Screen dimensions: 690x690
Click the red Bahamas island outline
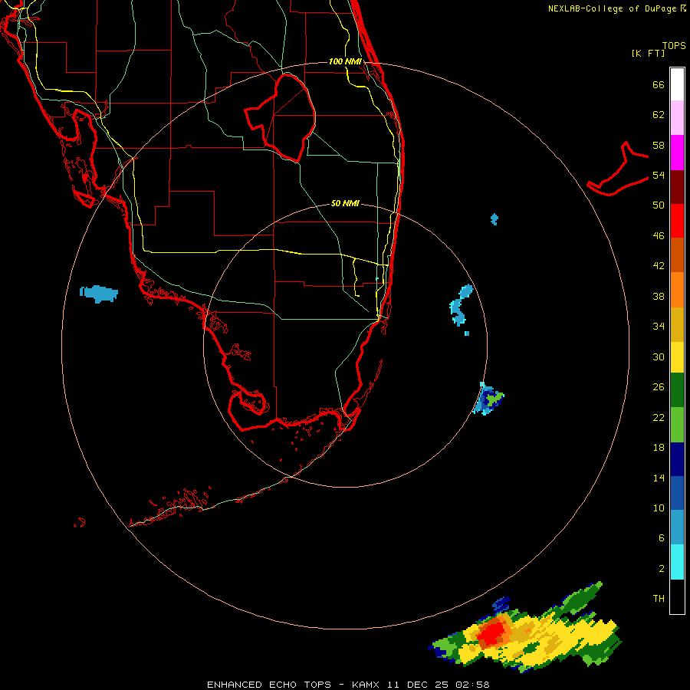618,170
